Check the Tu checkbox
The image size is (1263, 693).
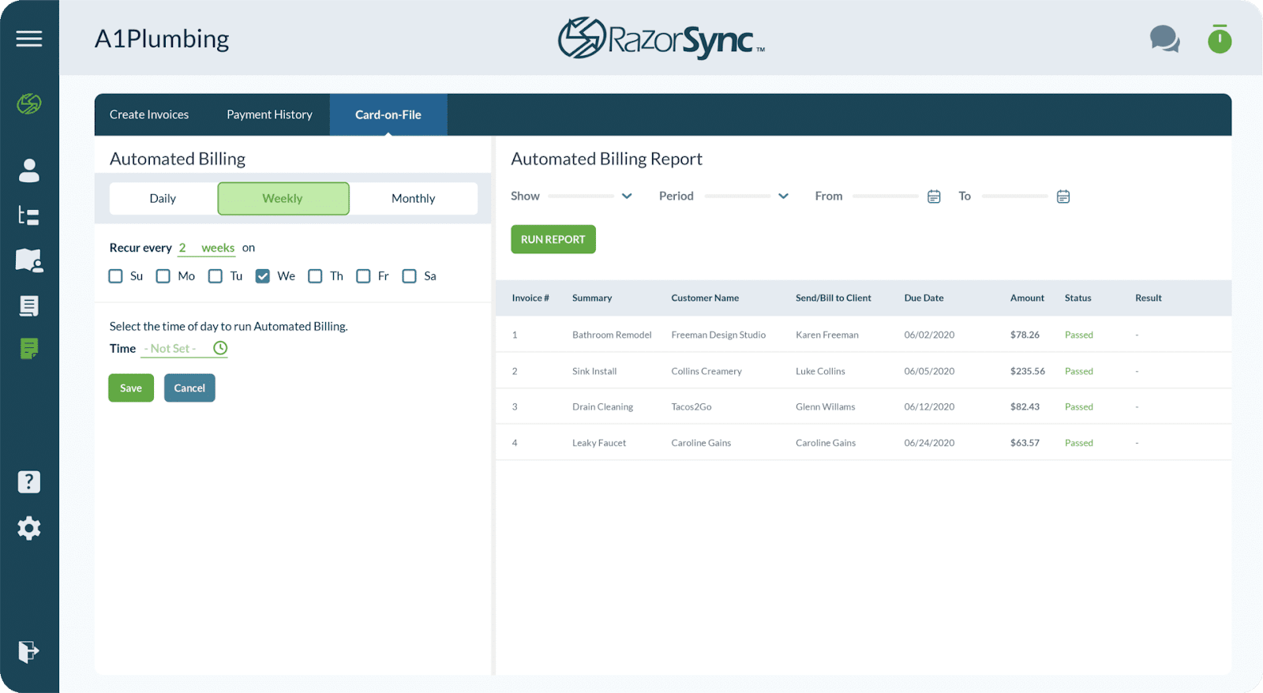click(x=215, y=276)
